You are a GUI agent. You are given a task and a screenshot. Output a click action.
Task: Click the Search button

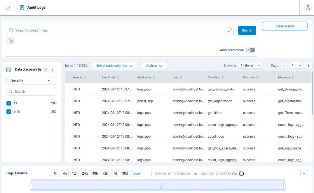click(247, 30)
